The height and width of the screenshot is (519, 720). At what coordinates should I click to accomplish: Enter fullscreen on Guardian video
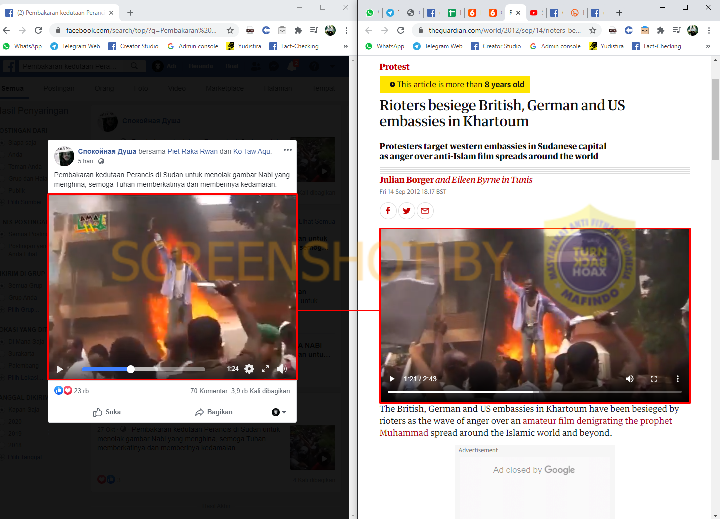point(654,379)
